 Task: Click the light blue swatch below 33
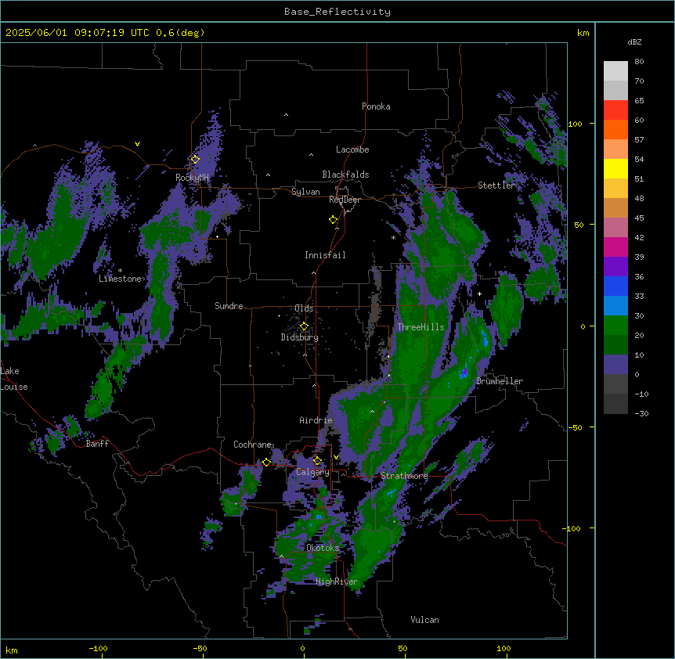point(615,305)
